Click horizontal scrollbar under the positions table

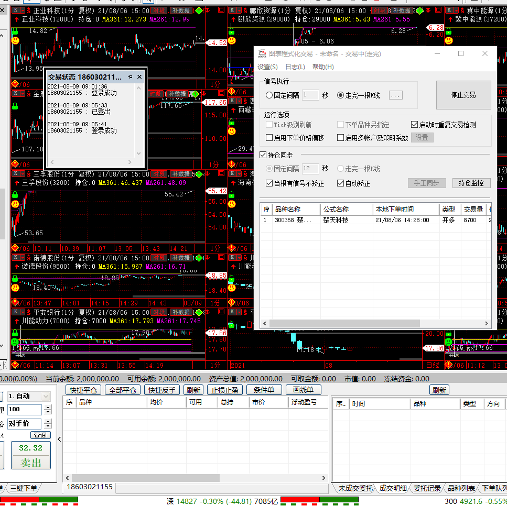[x=142, y=478]
